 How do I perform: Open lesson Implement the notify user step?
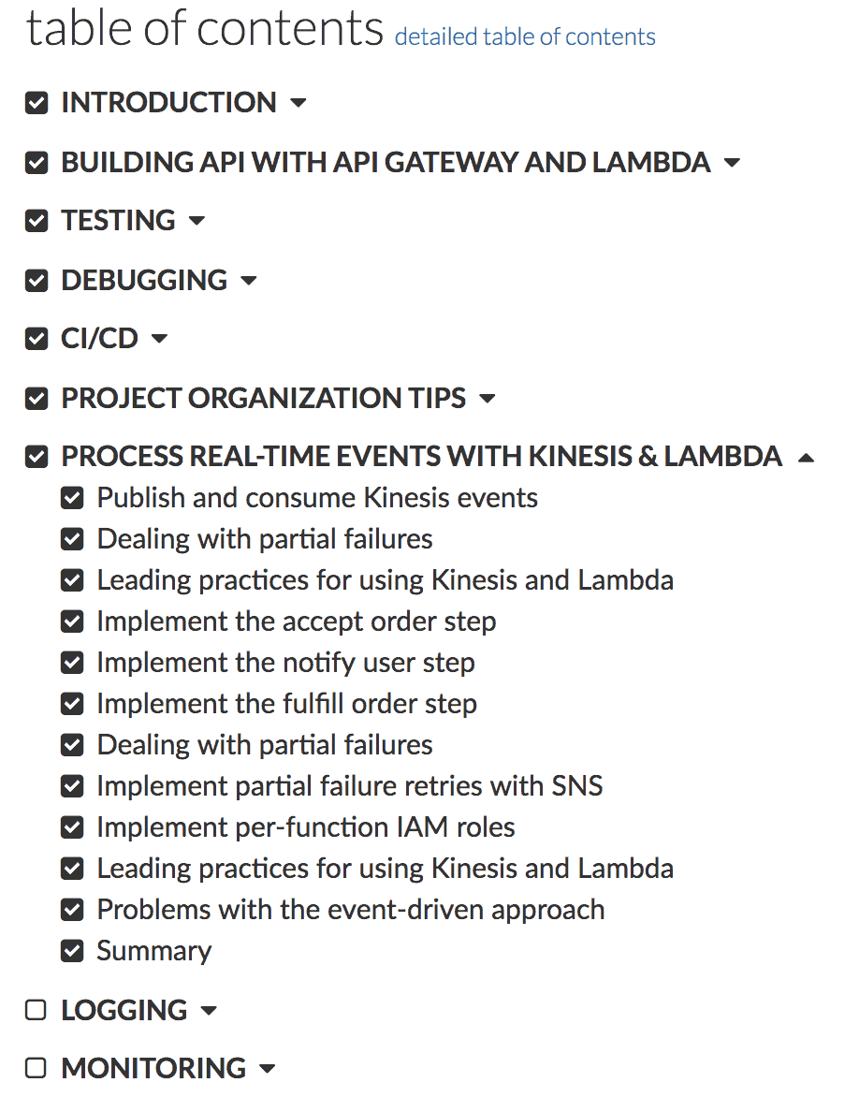tap(285, 663)
